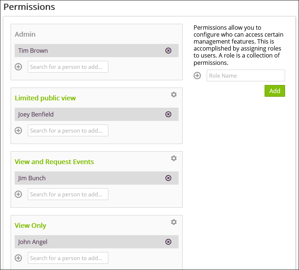The height and width of the screenshot is (270, 299).
Task: Remove John Angel from View Only
Action: (x=168, y=242)
